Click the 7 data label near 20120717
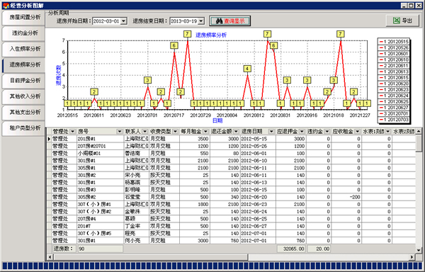This screenshot has height=272, width=425. coord(187,34)
